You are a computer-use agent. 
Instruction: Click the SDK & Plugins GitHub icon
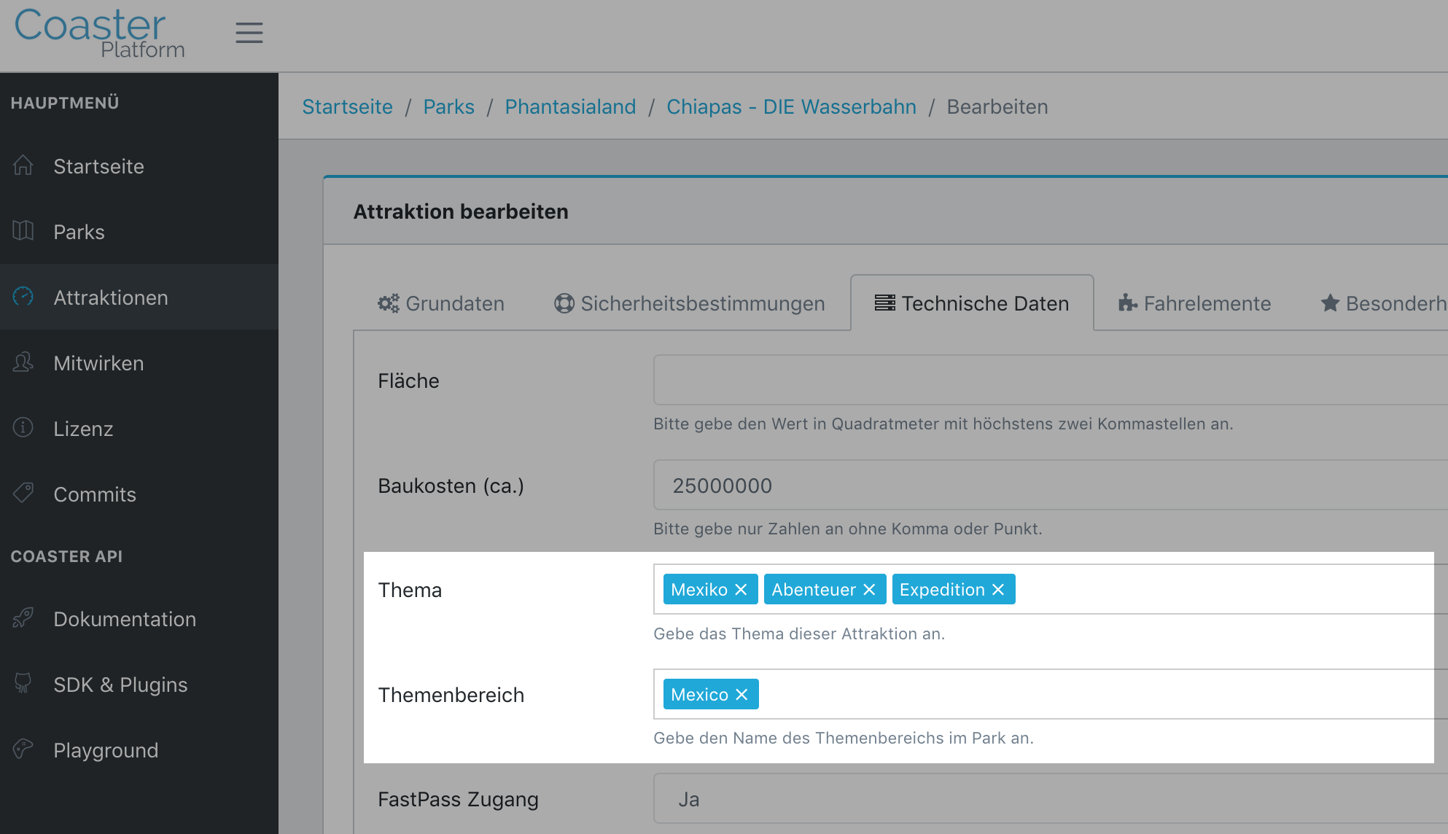23,684
